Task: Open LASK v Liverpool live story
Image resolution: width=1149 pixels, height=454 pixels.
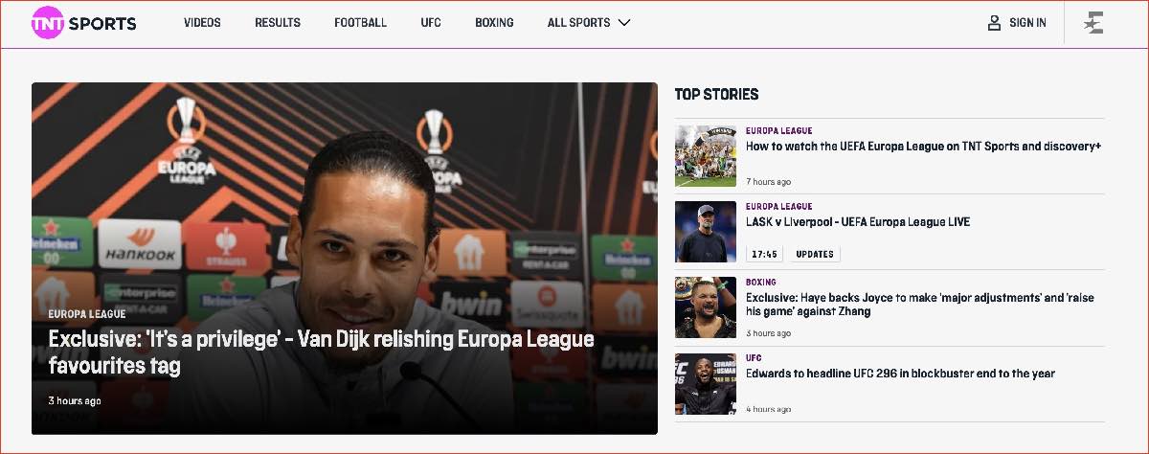Action: [x=858, y=221]
